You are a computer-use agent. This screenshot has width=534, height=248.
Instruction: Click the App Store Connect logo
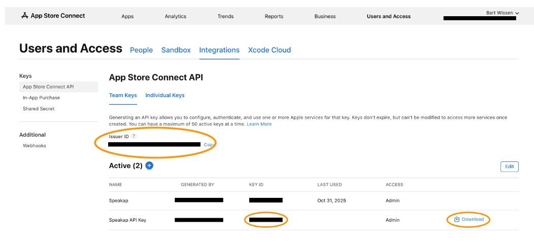[x=53, y=16]
